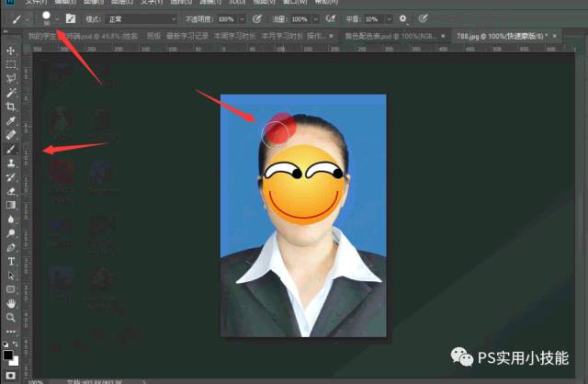
Task: Reset default foreground and background colors
Action: click(6, 344)
